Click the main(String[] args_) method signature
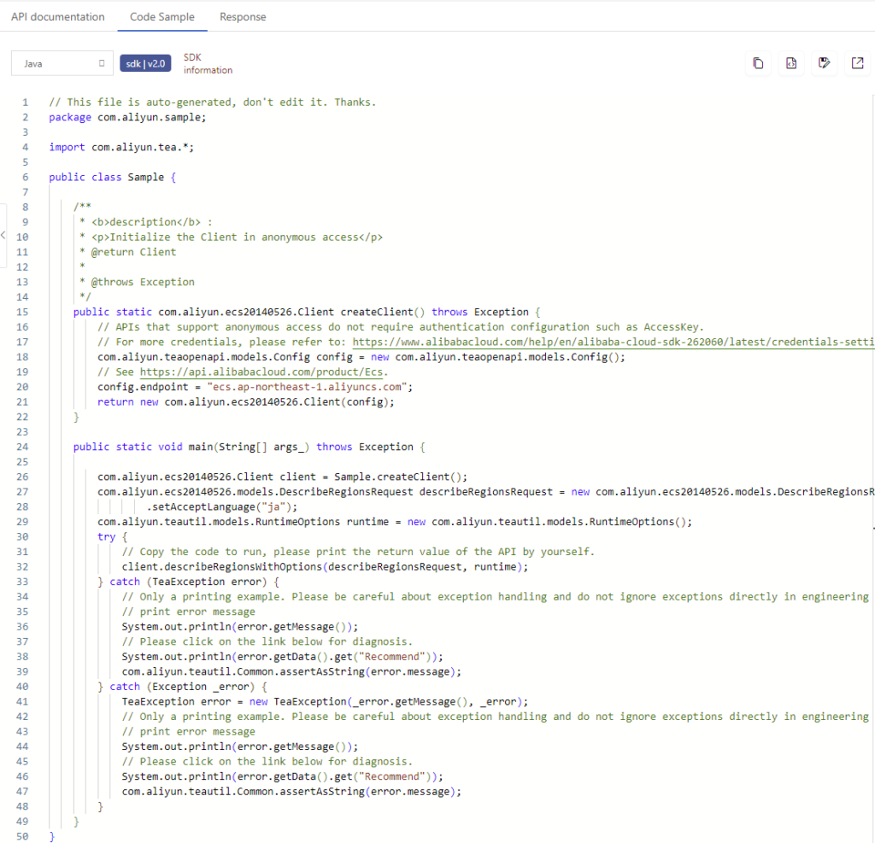875x843 pixels. click(249, 447)
